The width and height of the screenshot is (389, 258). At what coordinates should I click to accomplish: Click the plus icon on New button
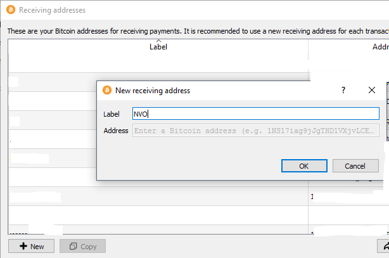coord(23,246)
